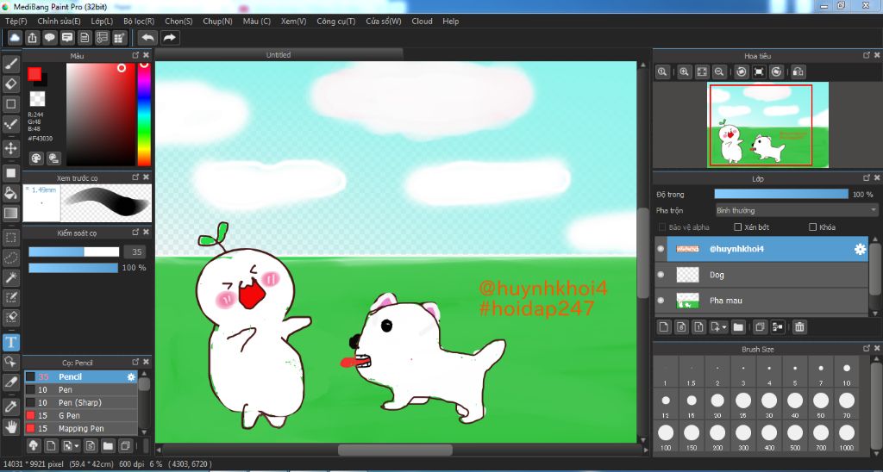This screenshot has height=472, width=883.
Task: Click the navigator preview thumbnail
Action: point(767,125)
